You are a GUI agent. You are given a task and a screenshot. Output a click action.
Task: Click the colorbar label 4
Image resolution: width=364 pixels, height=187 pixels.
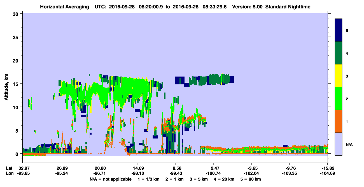point(347,53)
